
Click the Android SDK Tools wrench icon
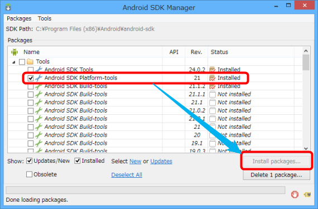tap(38, 70)
